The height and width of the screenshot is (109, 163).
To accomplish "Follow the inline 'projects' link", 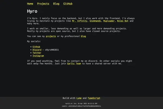I will pyautogui.click(x=51, y=36).
